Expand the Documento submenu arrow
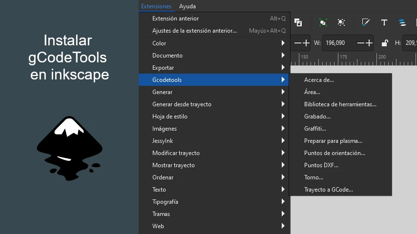 (x=283, y=55)
